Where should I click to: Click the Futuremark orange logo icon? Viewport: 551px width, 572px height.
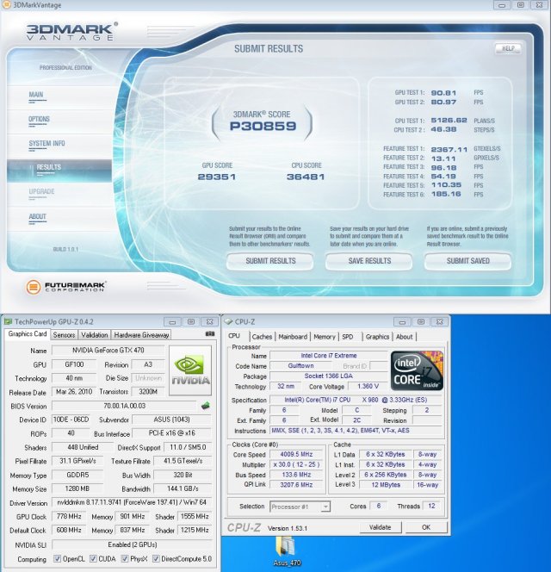coord(34,287)
